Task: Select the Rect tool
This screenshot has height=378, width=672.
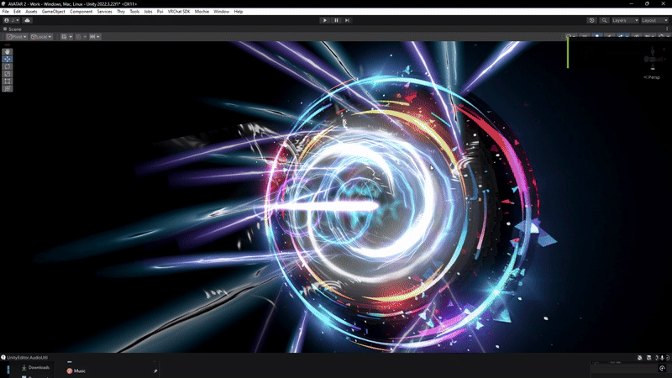Action: [x=8, y=81]
